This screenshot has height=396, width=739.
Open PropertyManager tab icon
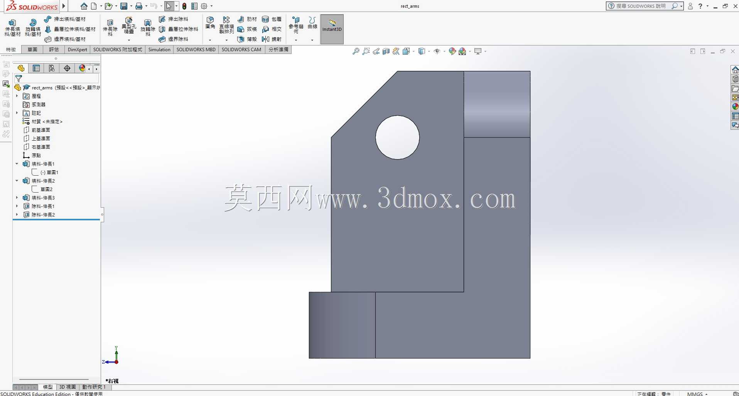[x=36, y=68]
